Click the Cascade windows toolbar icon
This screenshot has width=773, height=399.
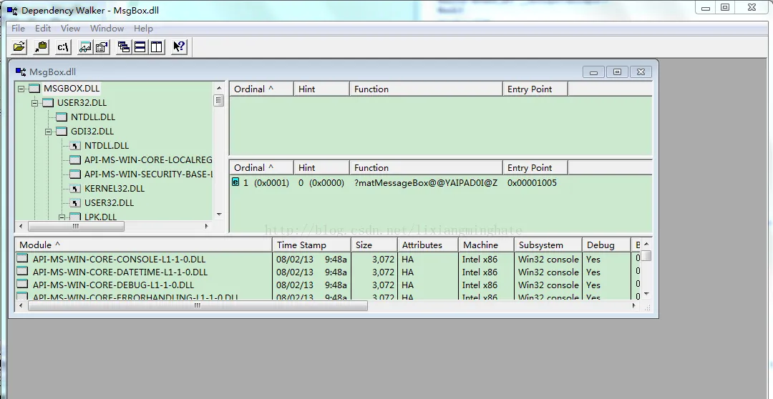point(124,46)
